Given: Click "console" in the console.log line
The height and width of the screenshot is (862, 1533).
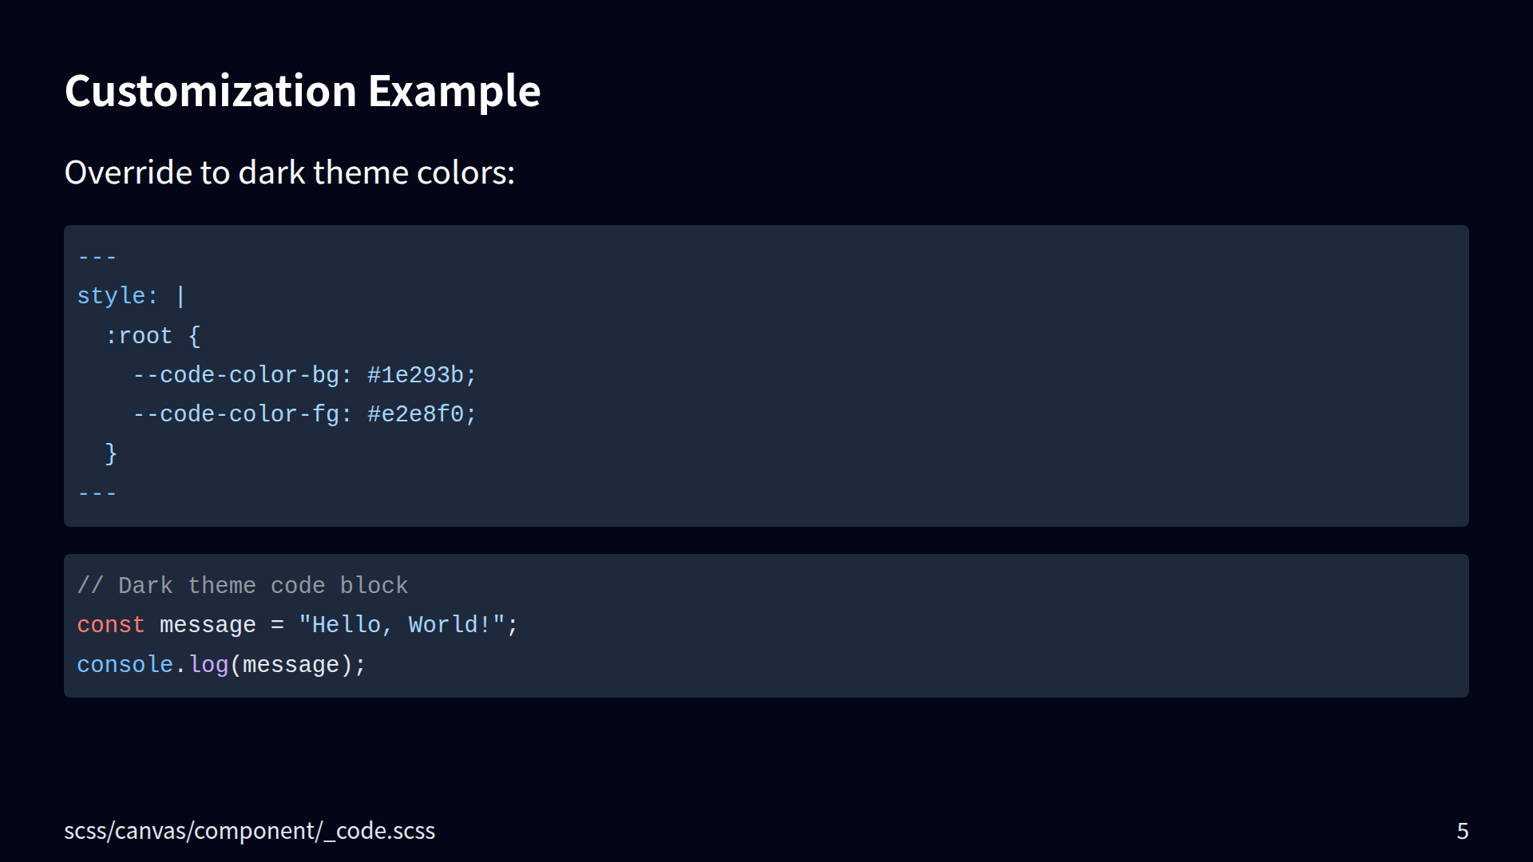Looking at the screenshot, I should click(x=125, y=665).
